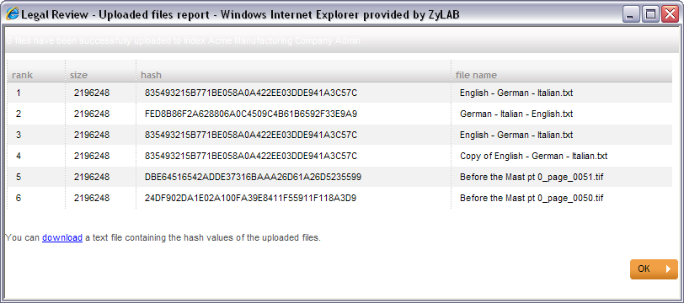The image size is (684, 303).
Task: Maximize the uploaded files report window
Action: coord(650,15)
